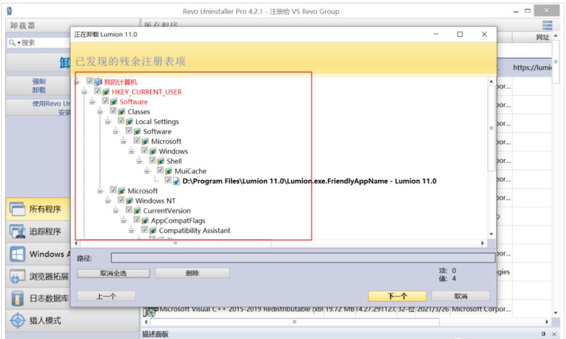Image resolution: width=566 pixels, height=339 pixels.
Task: Click the Windows NT key icon
Action: coord(130,201)
